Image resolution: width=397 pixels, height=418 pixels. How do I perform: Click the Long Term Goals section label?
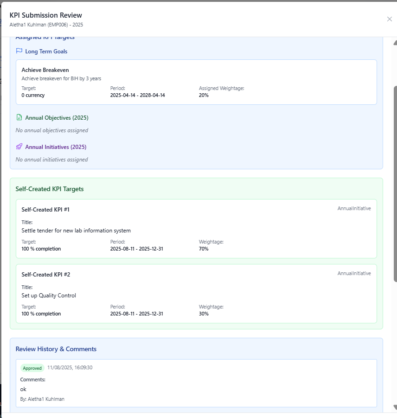click(x=46, y=51)
